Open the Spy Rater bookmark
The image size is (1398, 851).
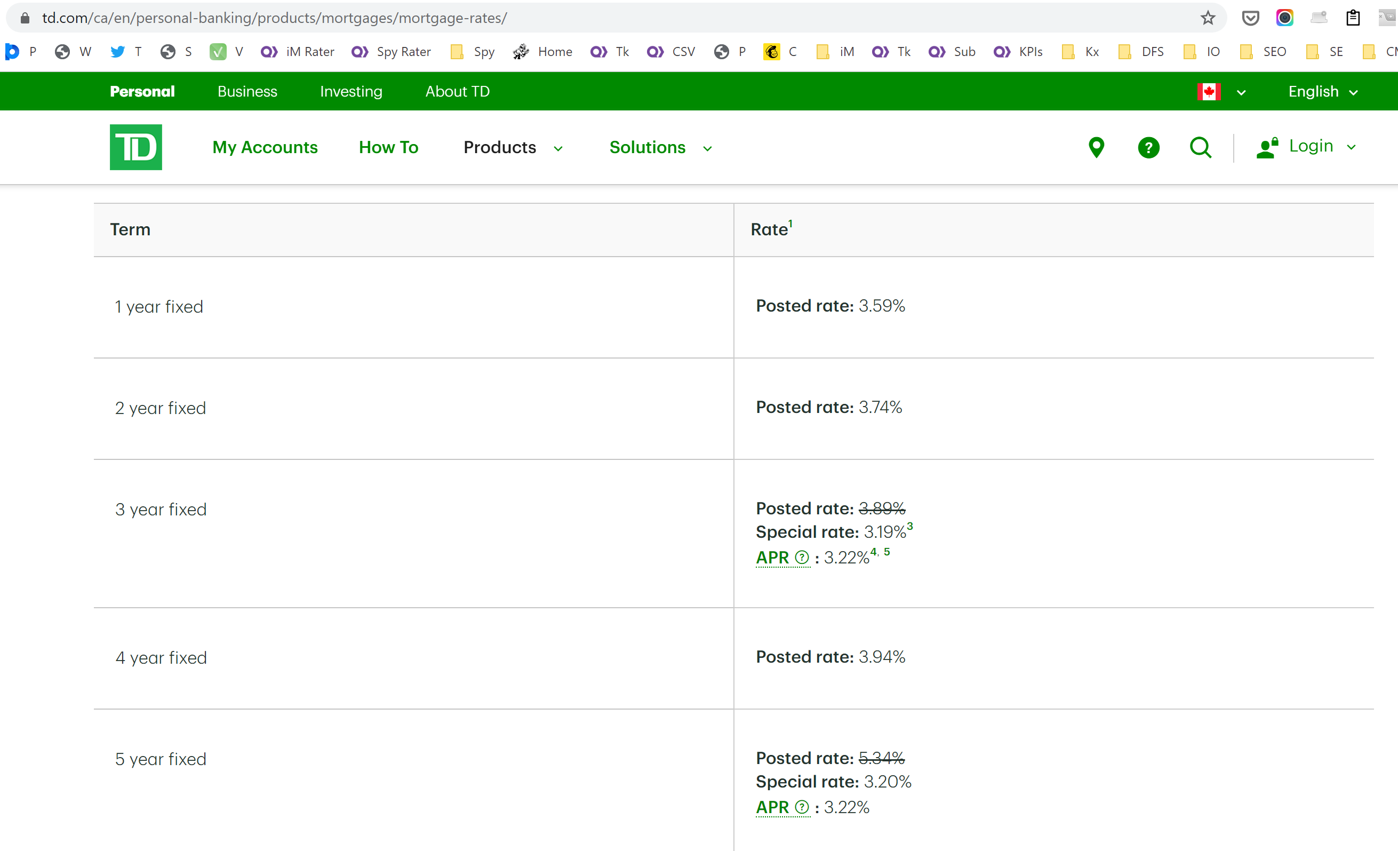[391, 52]
